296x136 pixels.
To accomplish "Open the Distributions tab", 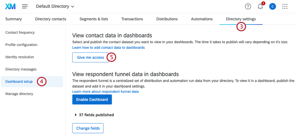I will click(x=167, y=19).
